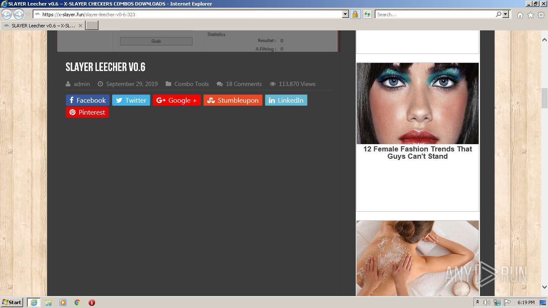Click the user icon beside admin

[68, 84]
